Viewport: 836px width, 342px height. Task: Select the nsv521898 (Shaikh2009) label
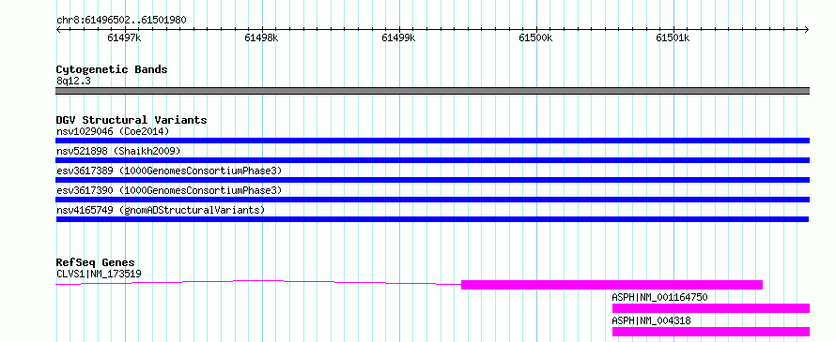(x=118, y=151)
